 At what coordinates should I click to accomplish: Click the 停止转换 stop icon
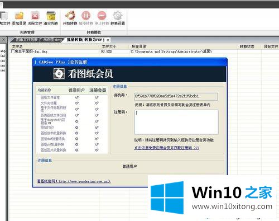pyautogui.click(x=102, y=16)
